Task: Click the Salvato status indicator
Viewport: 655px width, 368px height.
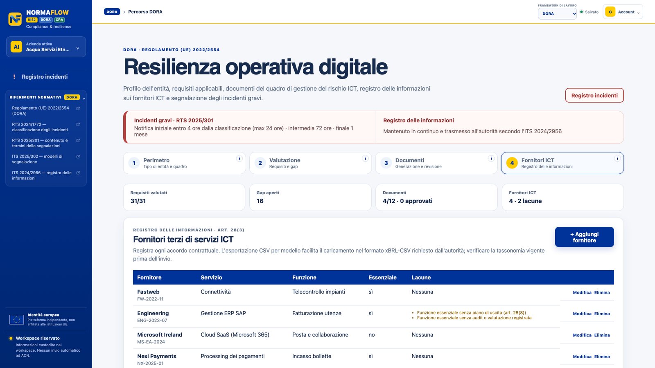Action: click(589, 12)
